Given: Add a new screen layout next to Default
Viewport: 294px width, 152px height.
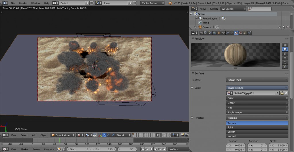Looking at the screenshot, I should tap(87, 3).
